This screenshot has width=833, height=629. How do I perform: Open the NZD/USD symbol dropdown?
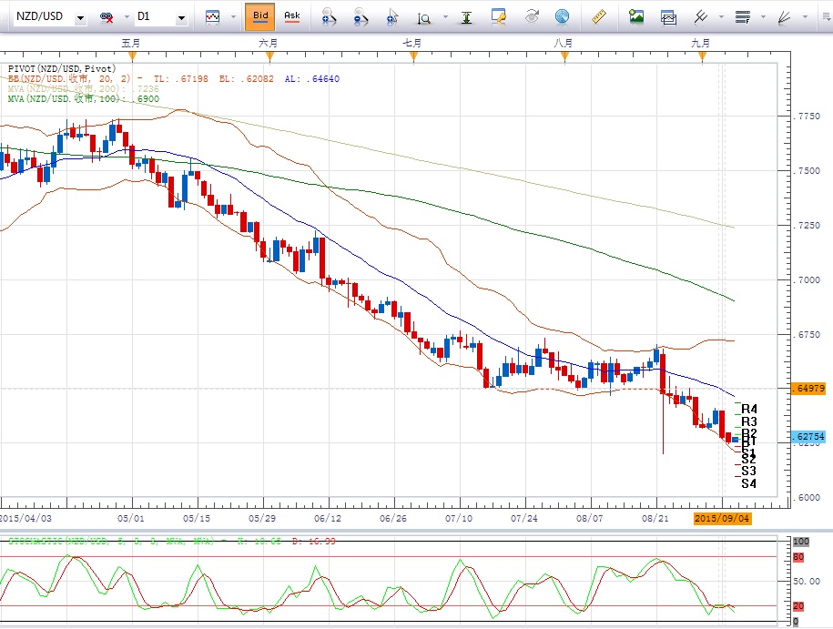coord(80,17)
